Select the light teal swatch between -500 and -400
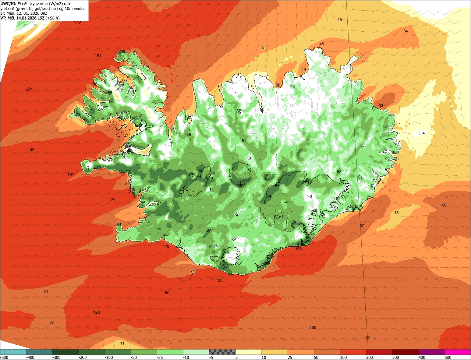 coord(13,352)
